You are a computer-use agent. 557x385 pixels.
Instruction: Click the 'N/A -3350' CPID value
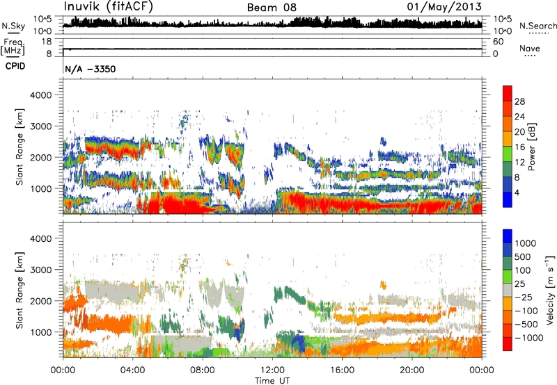[91, 69]
